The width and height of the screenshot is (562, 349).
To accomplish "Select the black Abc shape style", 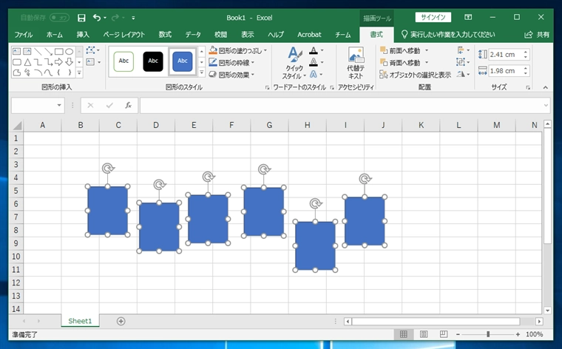I will click(153, 61).
